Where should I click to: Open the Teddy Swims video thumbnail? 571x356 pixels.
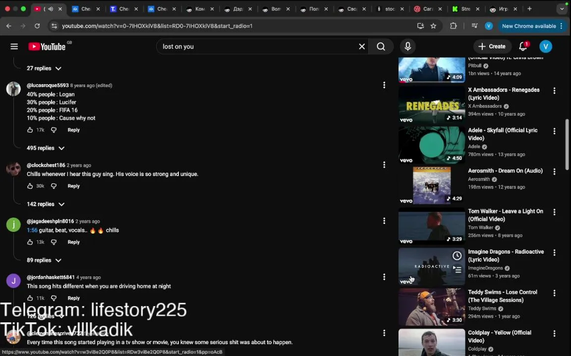pyautogui.click(x=432, y=307)
